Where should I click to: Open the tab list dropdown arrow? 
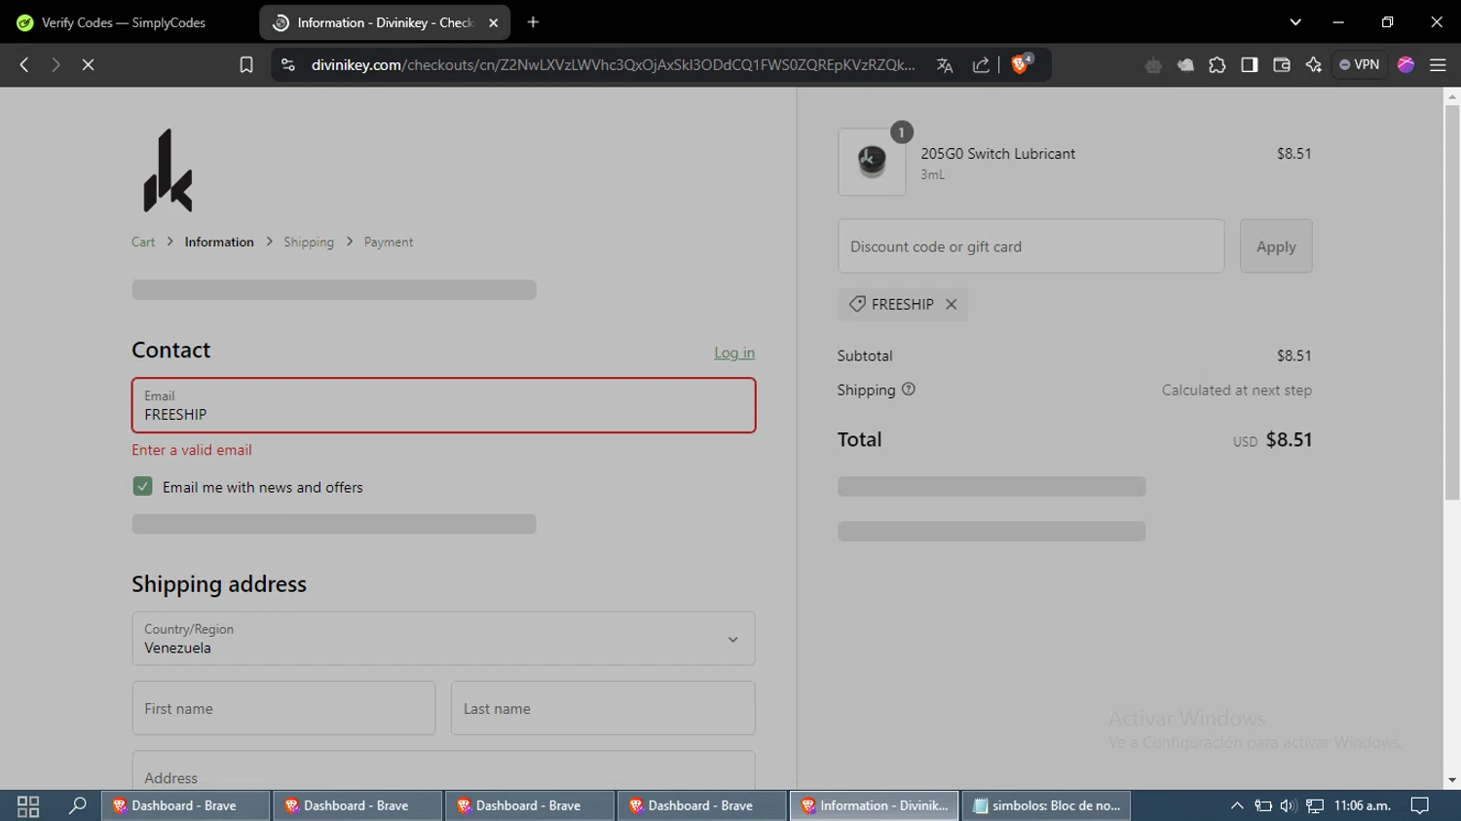point(1295,22)
